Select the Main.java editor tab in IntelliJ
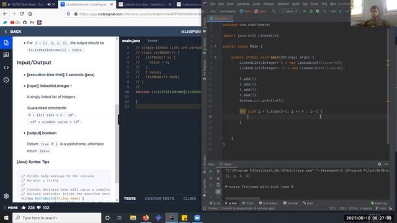 click(220, 19)
